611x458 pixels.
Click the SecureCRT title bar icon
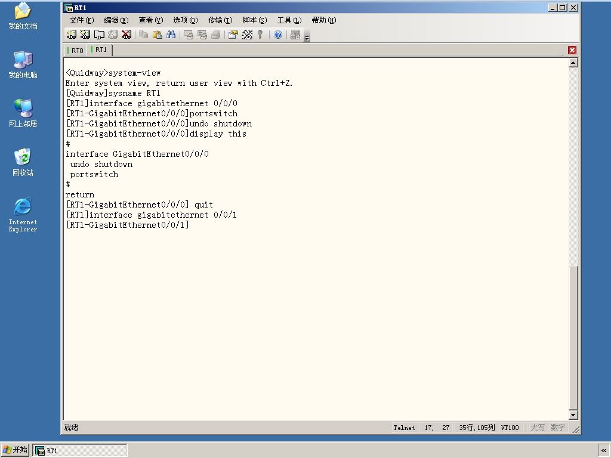point(69,8)
